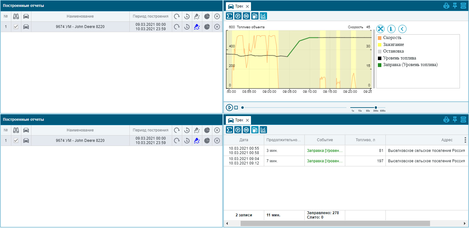Select the chart view icon in upper panel toolbar

point(263,16)
